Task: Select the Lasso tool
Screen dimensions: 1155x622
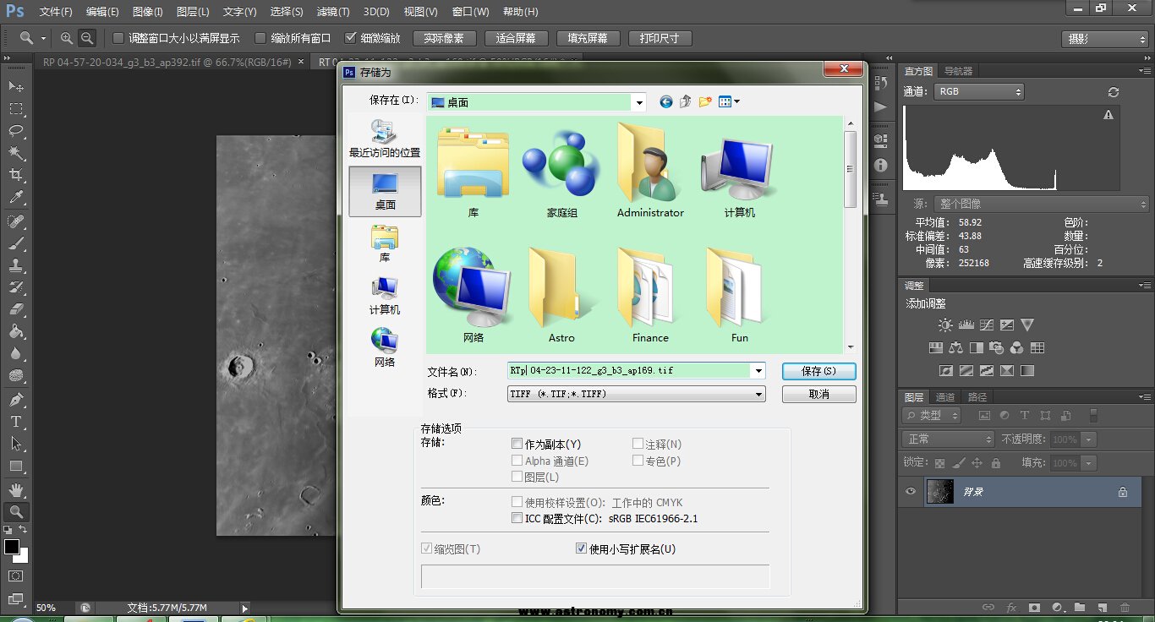Action: pos(16,131)
